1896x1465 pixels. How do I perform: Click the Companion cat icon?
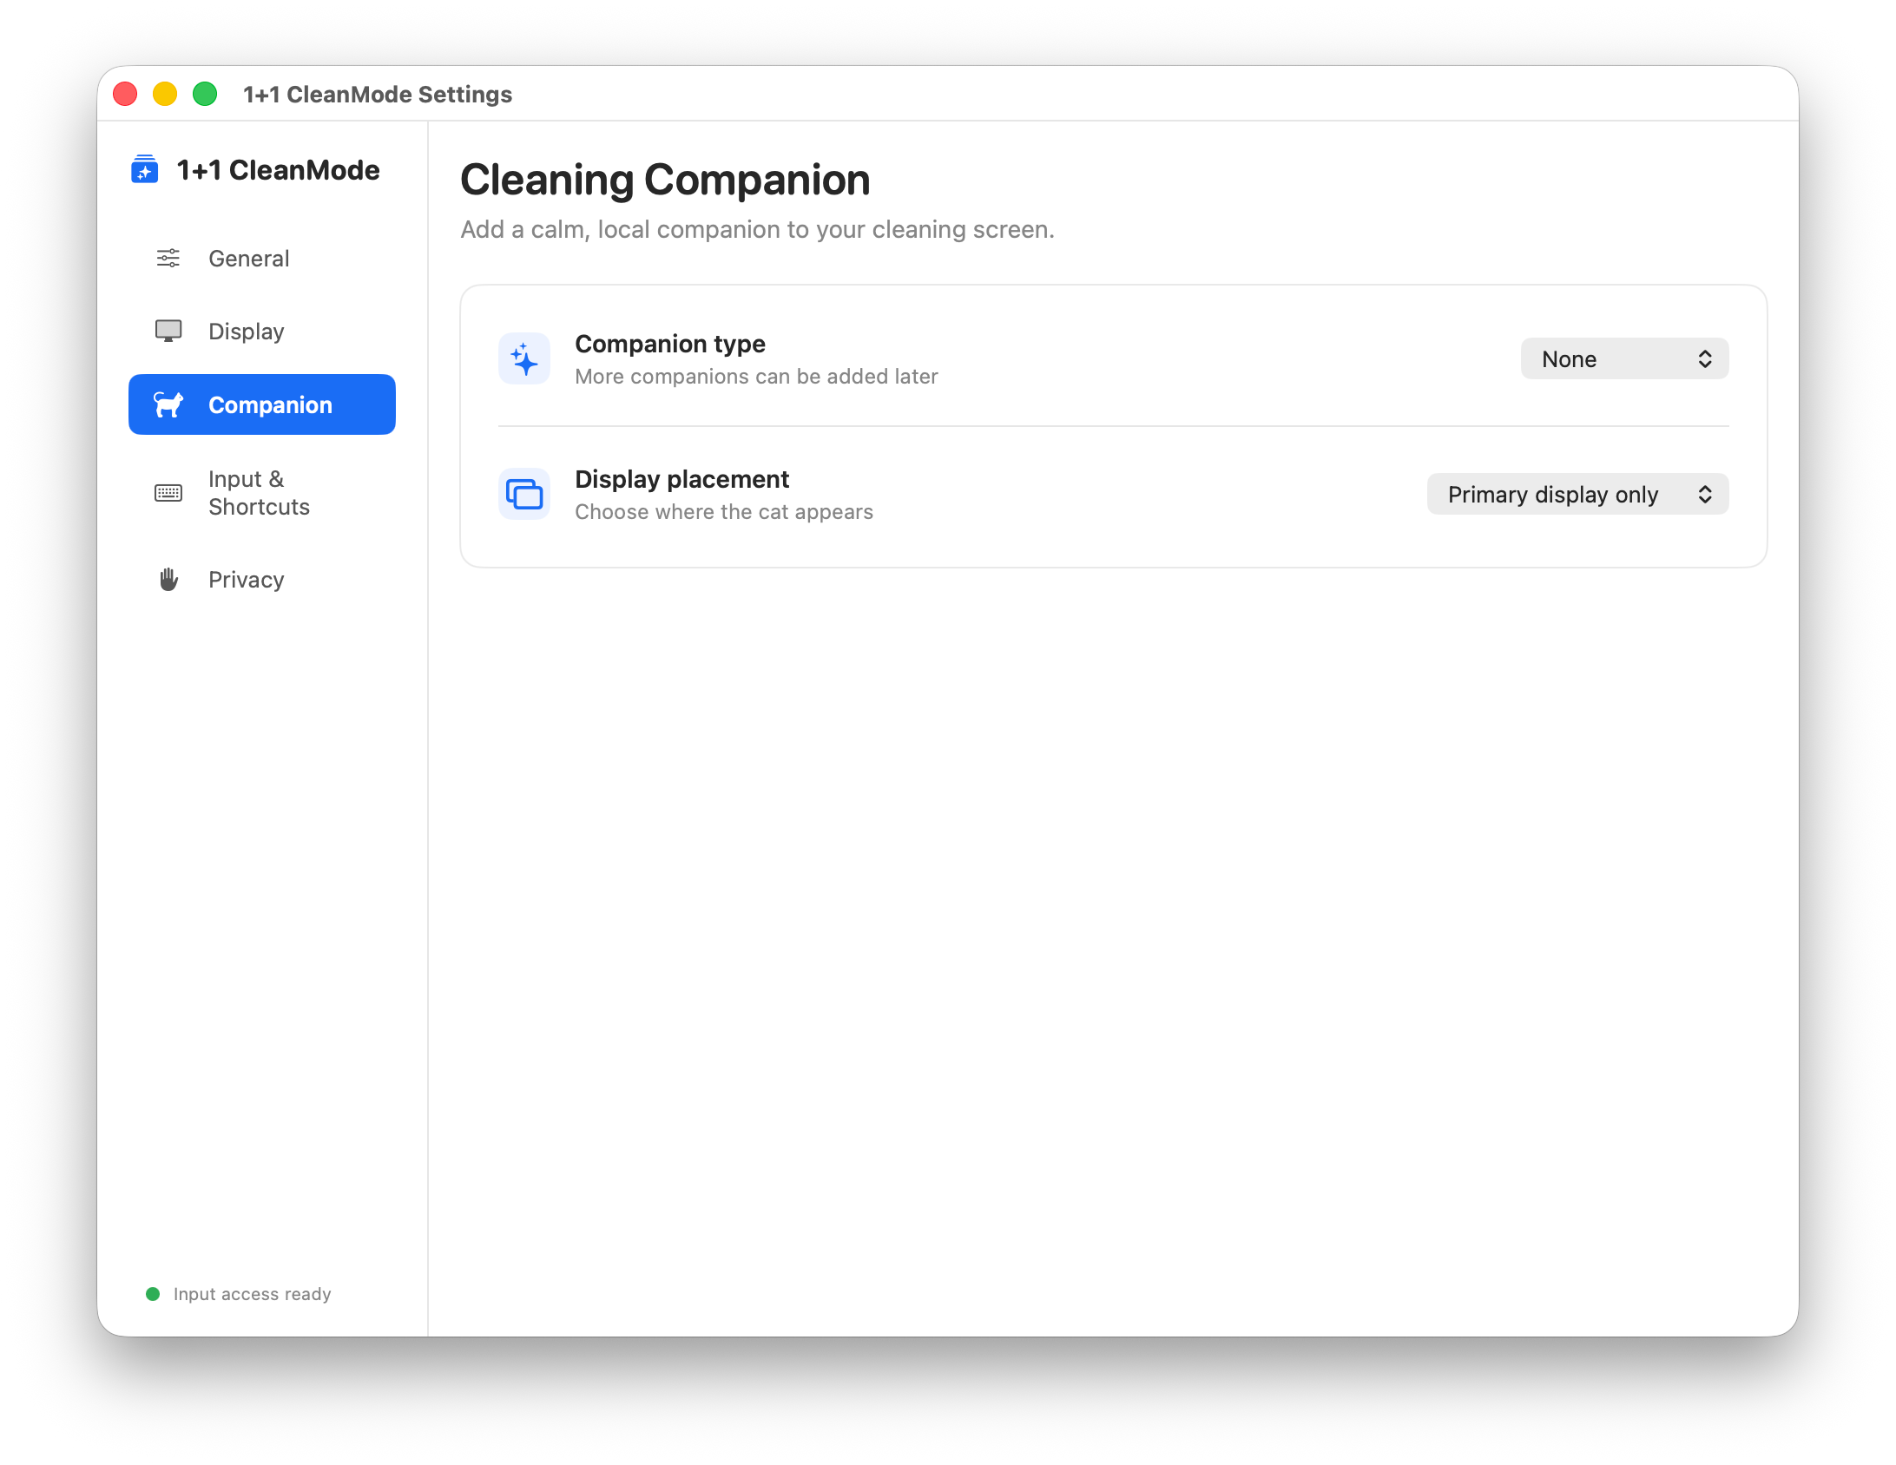(x=168, y=404)
